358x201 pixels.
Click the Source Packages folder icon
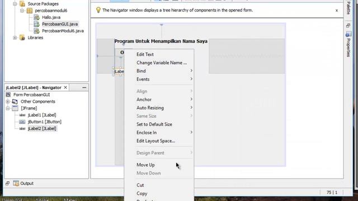(22, 4)
